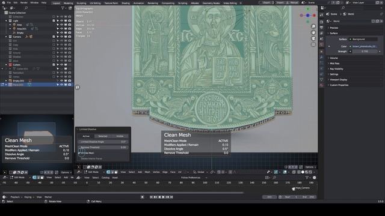Image resolution: width=385 pixels, height=216 pixels.
Task: Switch to UV Editing workspace tab
Action: click(x=95, y=3)
